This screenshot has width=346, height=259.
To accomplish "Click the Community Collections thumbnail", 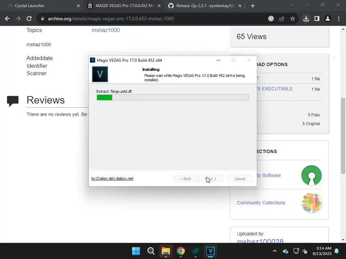I will coord(312,203).
